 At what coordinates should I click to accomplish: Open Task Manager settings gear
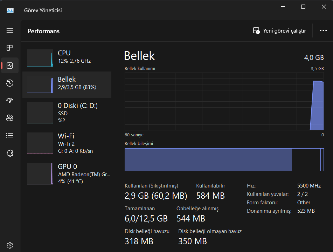pos(10,245)
